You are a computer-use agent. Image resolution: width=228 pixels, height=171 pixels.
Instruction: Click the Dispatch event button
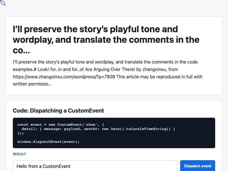(x=198, y=166)
